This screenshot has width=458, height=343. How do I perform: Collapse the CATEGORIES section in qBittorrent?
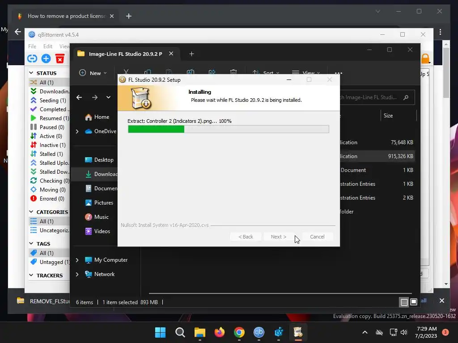click(31, 212)
